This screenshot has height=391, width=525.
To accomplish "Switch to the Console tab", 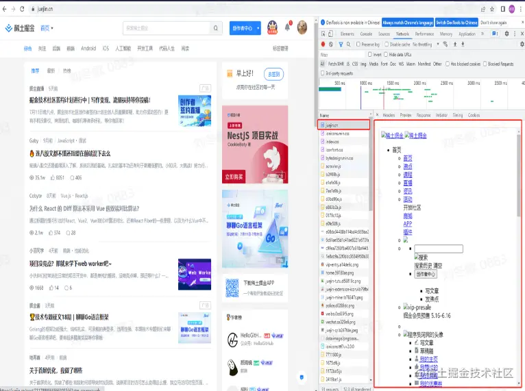I will tap(366, 34).
